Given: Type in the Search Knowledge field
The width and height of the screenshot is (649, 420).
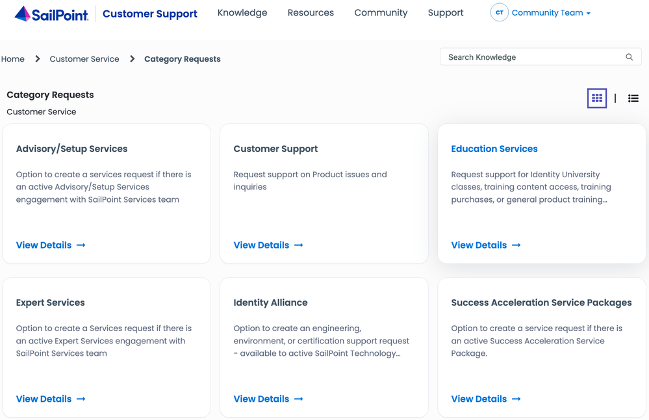Looking at the screenshot, I should click(x=533, y=57).
